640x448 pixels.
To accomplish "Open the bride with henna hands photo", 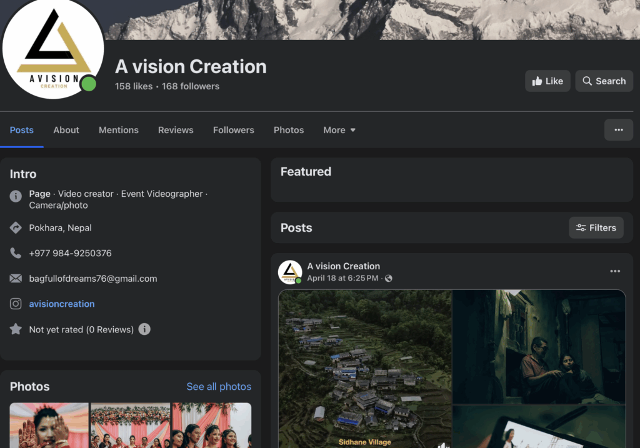I will tap(49, 425).
